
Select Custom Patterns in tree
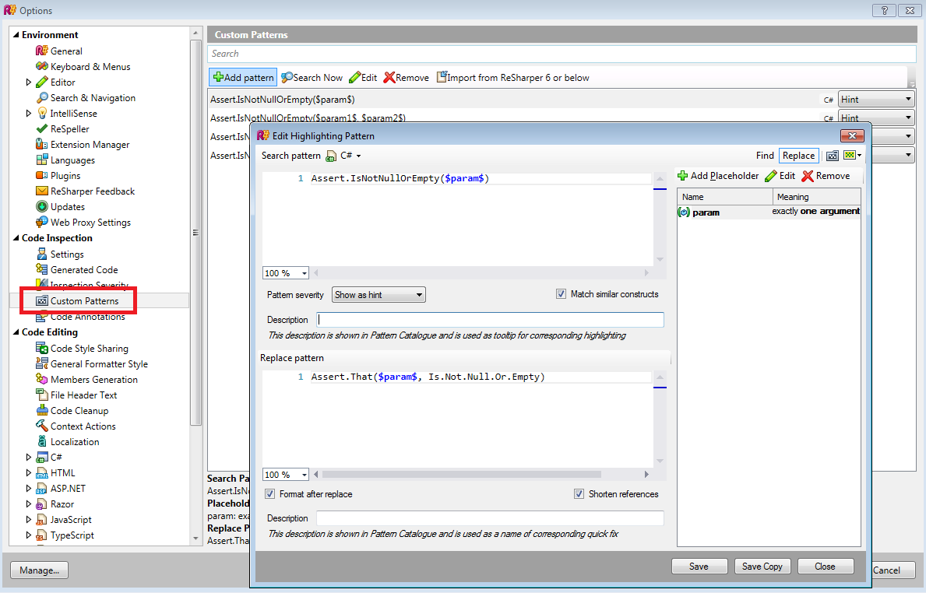coord(84,301)
